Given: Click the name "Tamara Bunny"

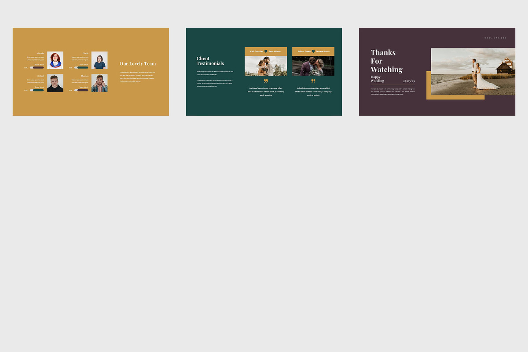Looking at the screenshot, I should 323,51.
